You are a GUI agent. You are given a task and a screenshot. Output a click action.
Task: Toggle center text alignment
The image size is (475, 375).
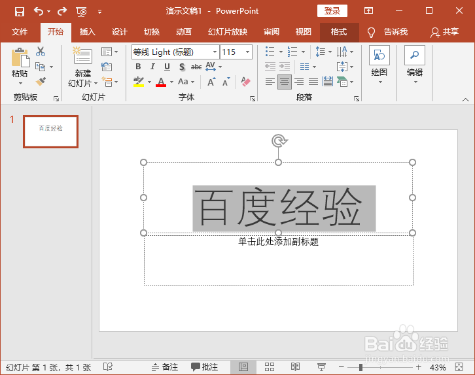(285, 82)
